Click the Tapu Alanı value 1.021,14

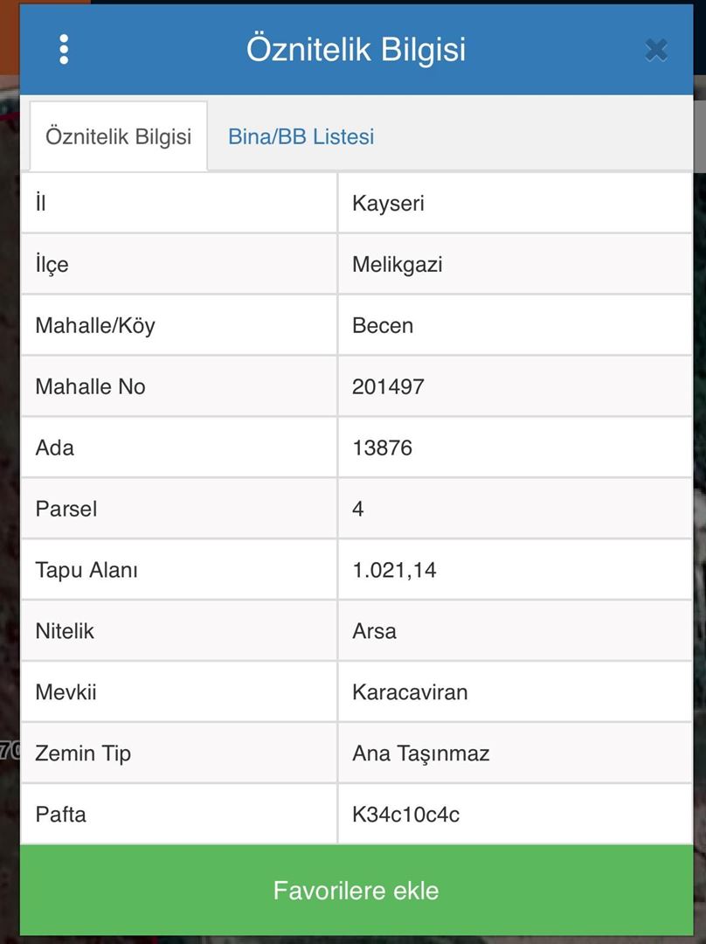point(394,570)
